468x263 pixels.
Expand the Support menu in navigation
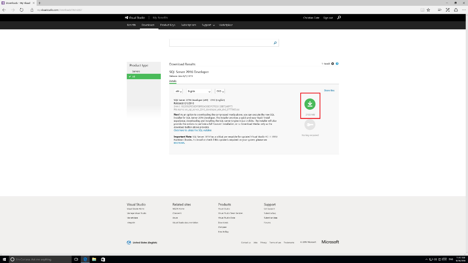pyautogui.click(x=208, y=25)
